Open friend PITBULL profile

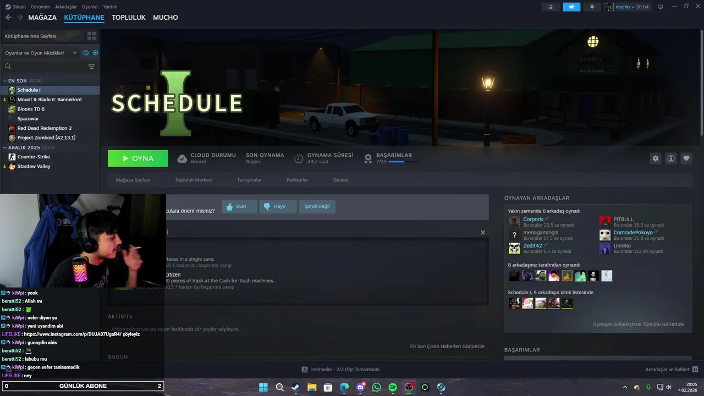click(x=623, y=219)
